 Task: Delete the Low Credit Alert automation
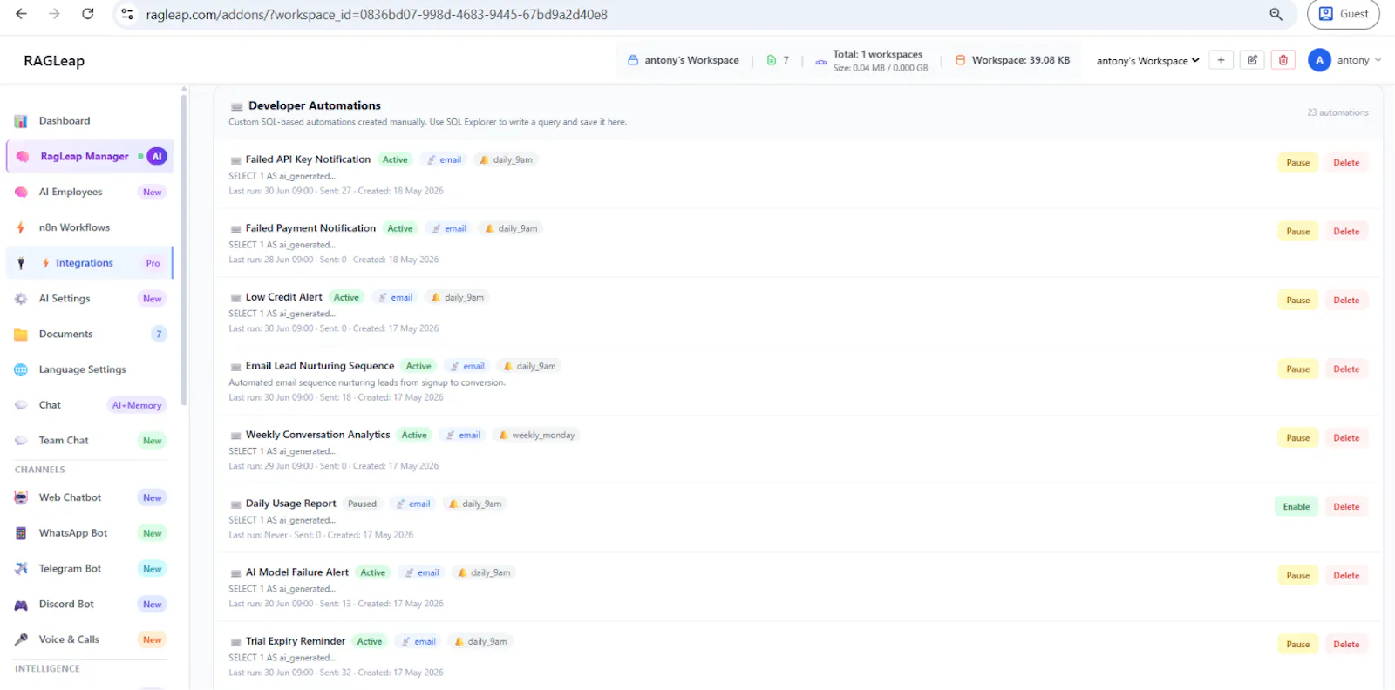[1346, 301]
